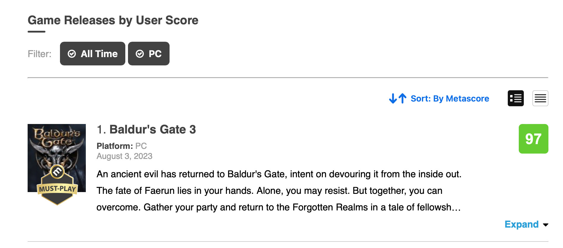Click the green 97 Metascore badge
Viewport: 563px width, 248px height.
click(x=533, y=139)
